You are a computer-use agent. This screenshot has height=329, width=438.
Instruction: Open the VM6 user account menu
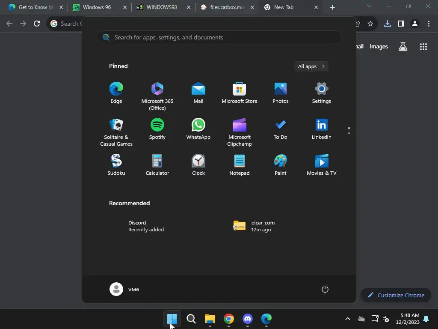[x=124, y=289]
